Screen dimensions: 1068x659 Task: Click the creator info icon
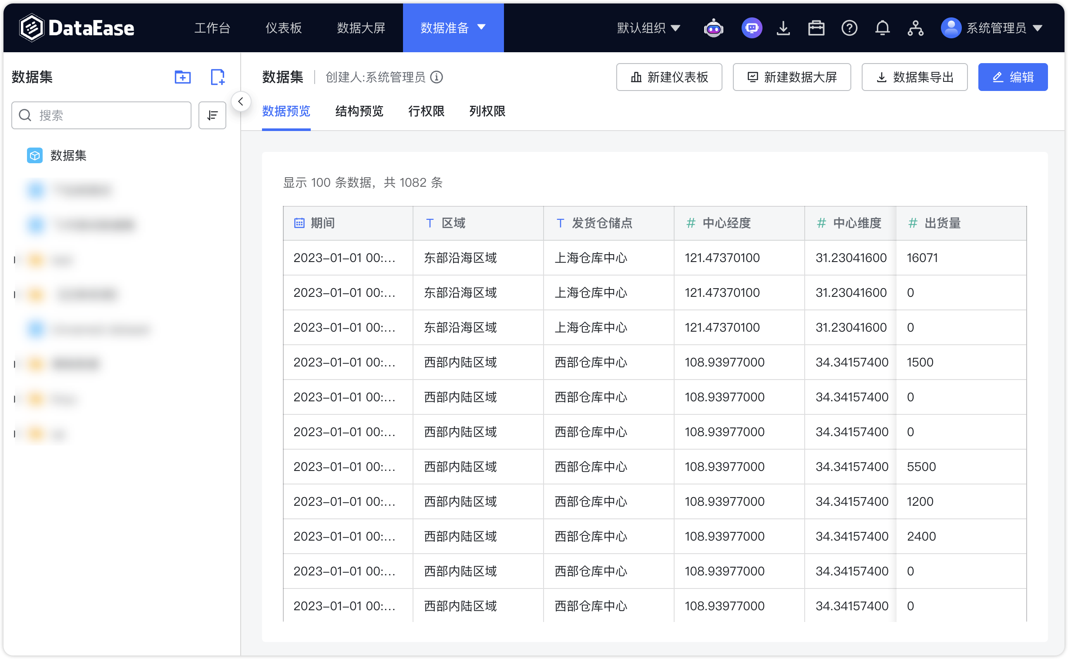[x=437, y=77]
